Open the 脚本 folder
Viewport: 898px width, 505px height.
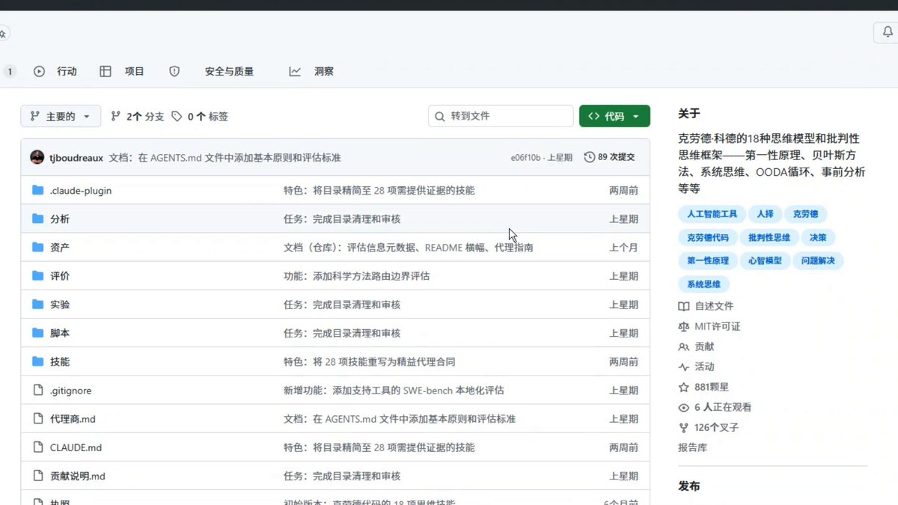[x=60, y=333]
